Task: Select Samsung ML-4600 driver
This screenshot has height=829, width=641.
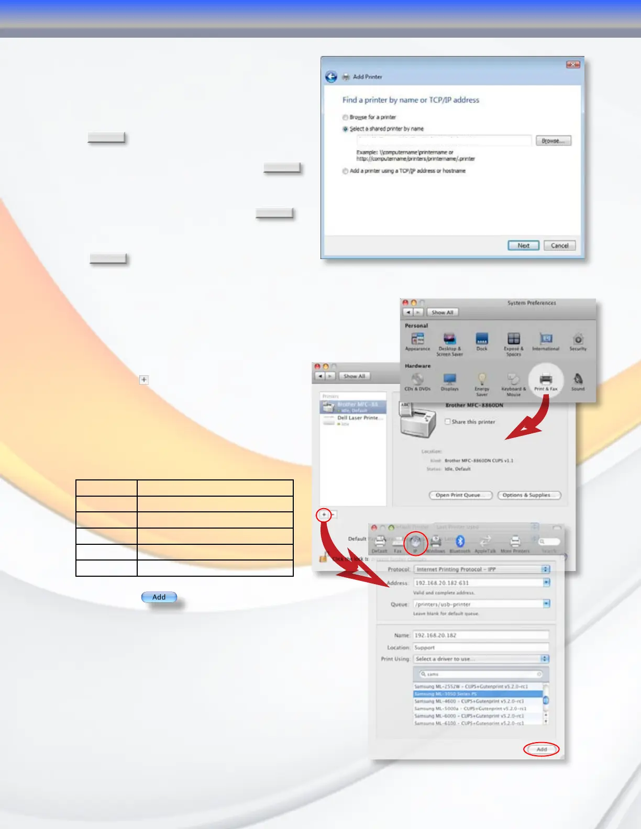Action: click(x=478, y=701)
